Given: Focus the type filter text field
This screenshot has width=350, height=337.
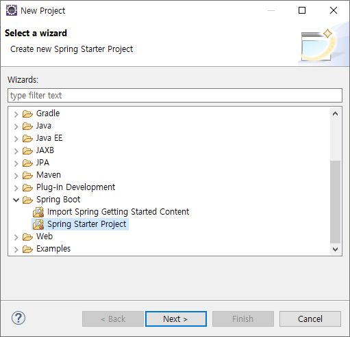Looking at the screenshot, I should [175, 95].
